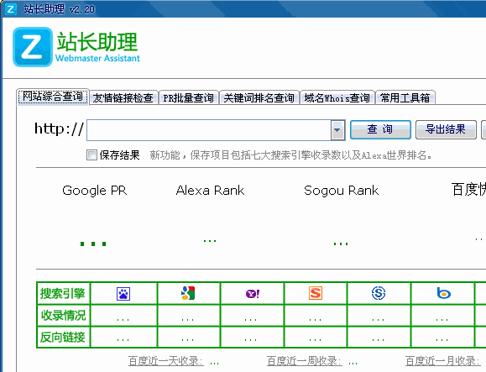
Task: Focus the http:// address input field
Action: pyautogui.click(x=209, y=130)
